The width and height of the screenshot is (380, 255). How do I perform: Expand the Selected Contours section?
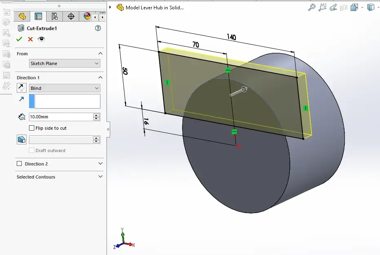coord(100,177)
